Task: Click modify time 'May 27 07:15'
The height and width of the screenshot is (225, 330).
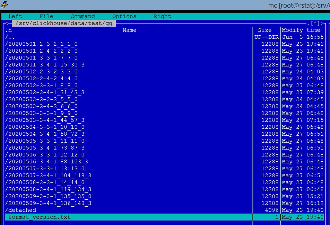Action: [303, 120]
